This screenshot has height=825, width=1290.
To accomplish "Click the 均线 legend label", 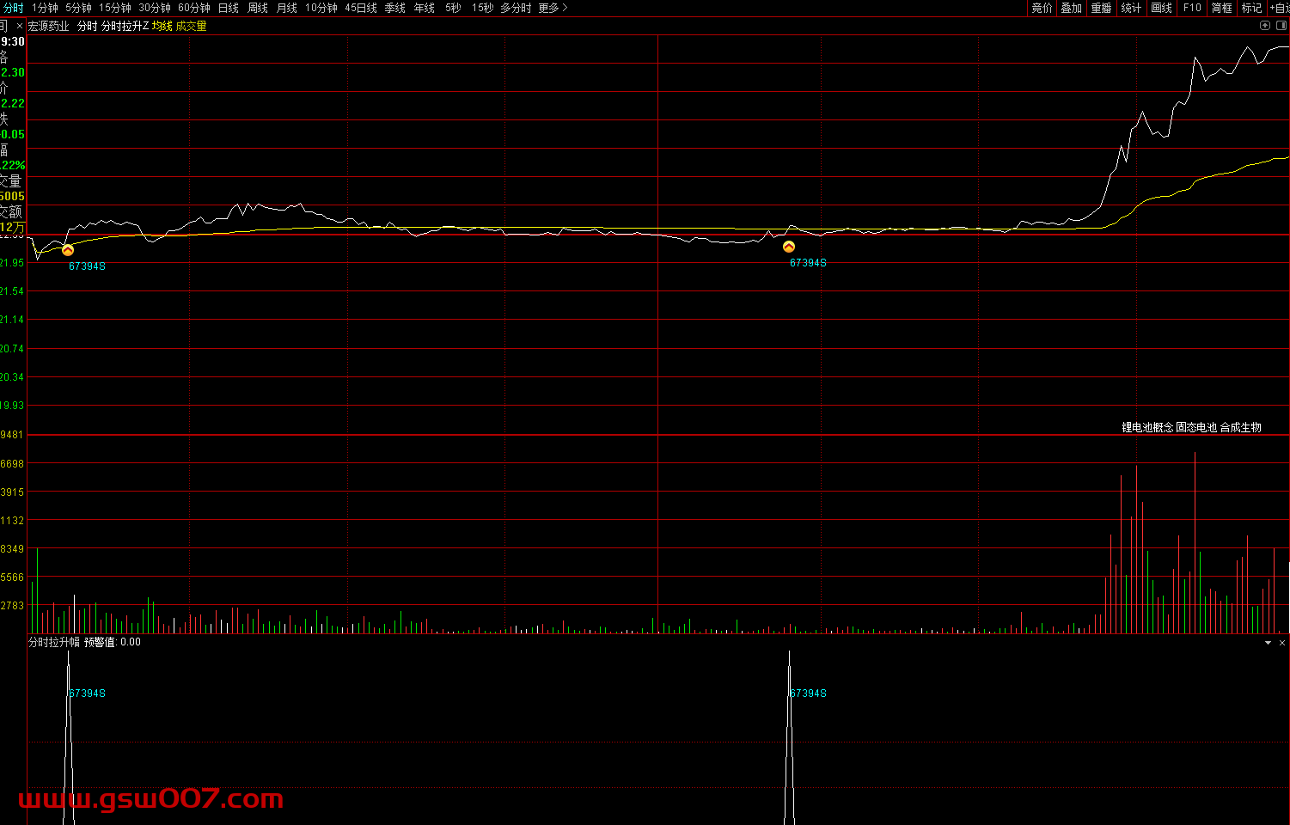I will click(162, 26).
